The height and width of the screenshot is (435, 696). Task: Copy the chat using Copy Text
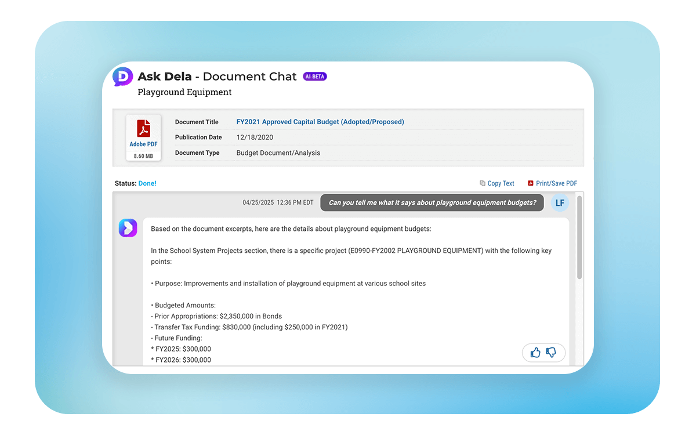(x=497, y=183)
